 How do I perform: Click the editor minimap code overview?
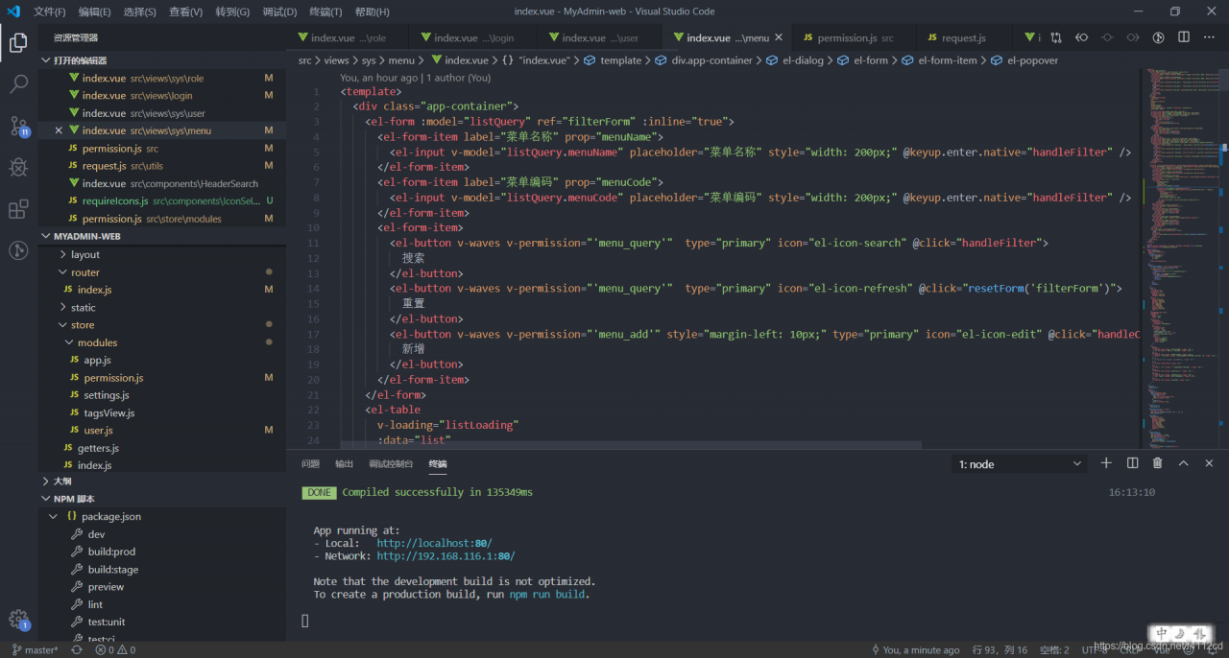click(x=1180, y=259)
